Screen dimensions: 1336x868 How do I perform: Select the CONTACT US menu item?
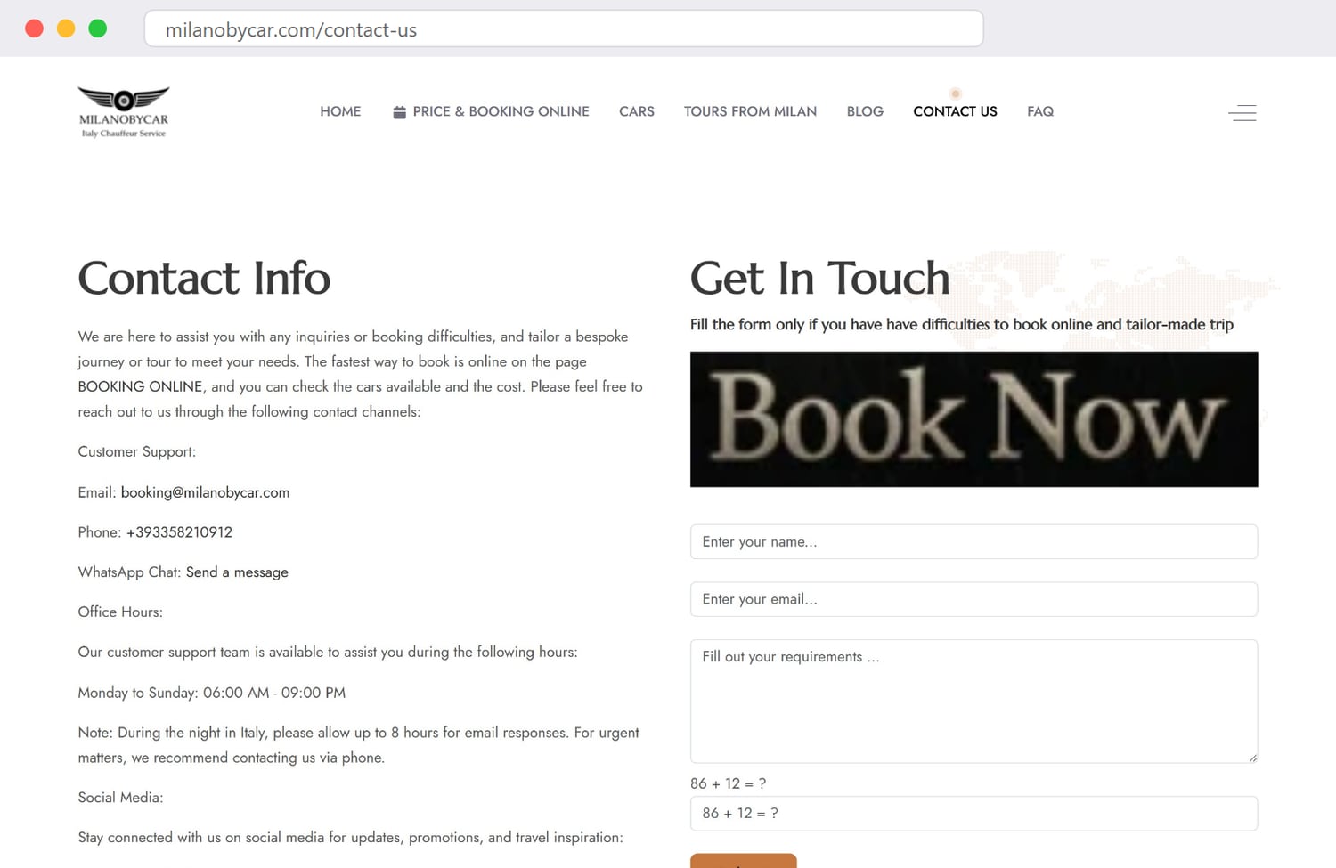click(955, 111)
